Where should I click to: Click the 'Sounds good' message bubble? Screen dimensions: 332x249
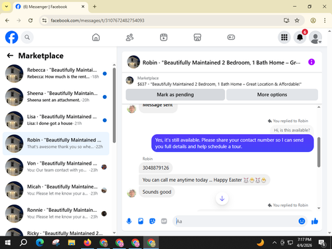(x=157, y=192)
